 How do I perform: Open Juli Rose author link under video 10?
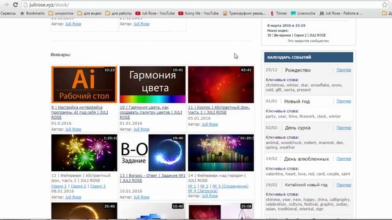pos(141,129)
